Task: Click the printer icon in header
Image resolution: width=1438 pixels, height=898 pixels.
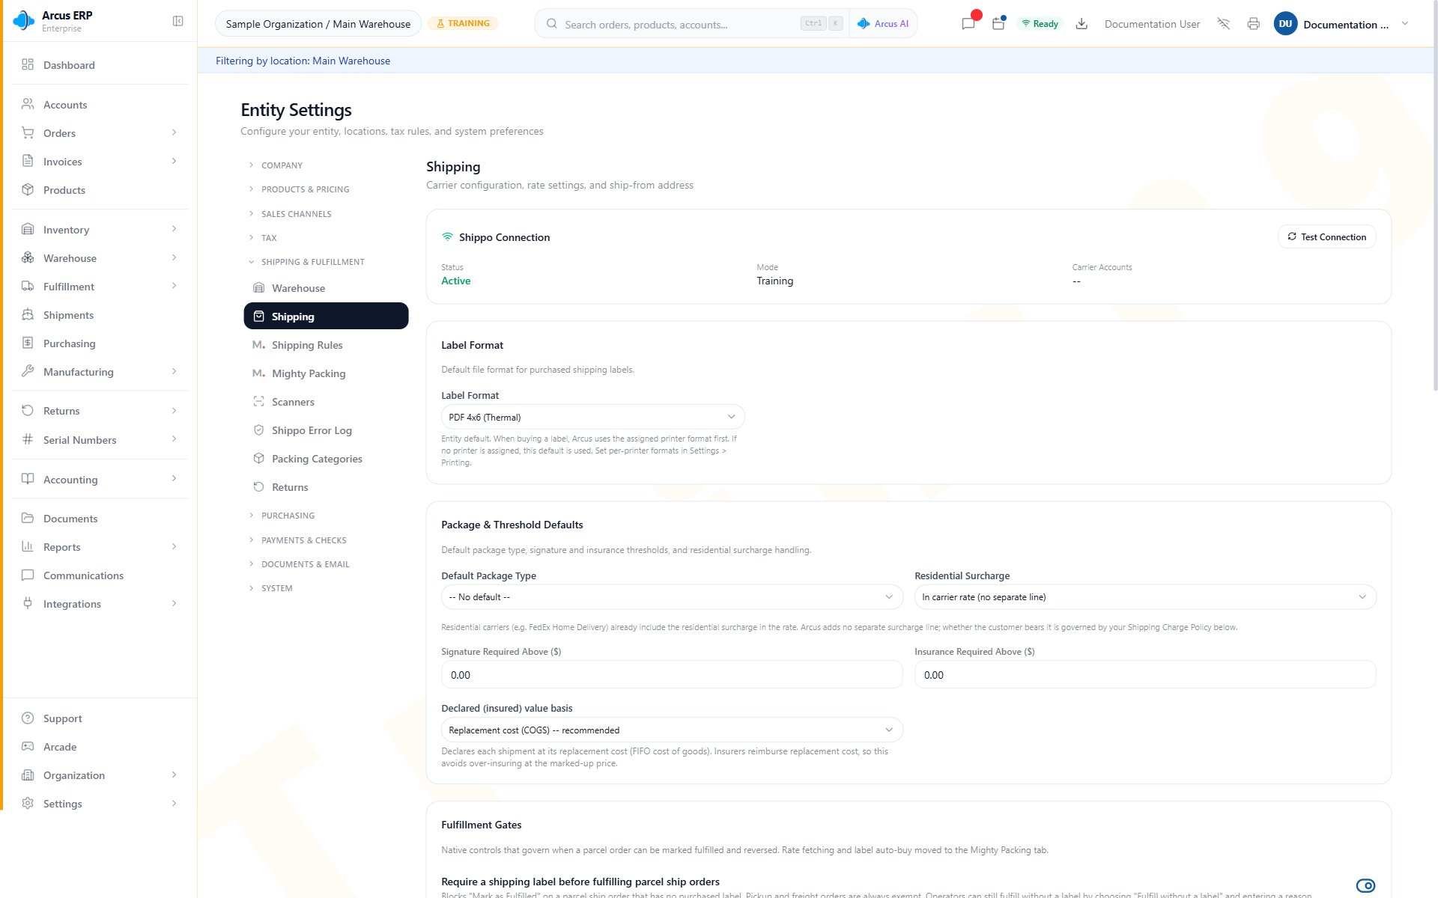Action: click(x=1254, y=24)
